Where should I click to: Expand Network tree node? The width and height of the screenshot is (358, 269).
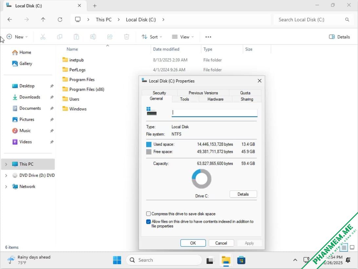[6, 187]
